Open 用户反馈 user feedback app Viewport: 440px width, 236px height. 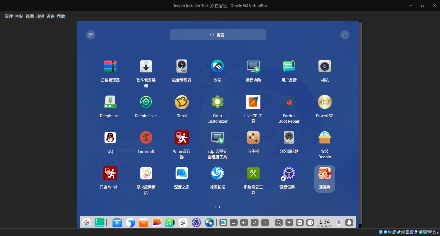click(289, 66)
